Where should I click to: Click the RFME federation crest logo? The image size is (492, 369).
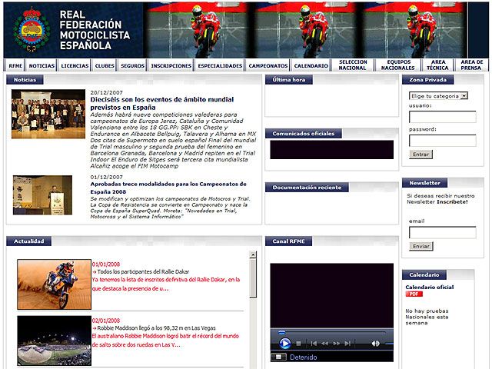[31, 30]
